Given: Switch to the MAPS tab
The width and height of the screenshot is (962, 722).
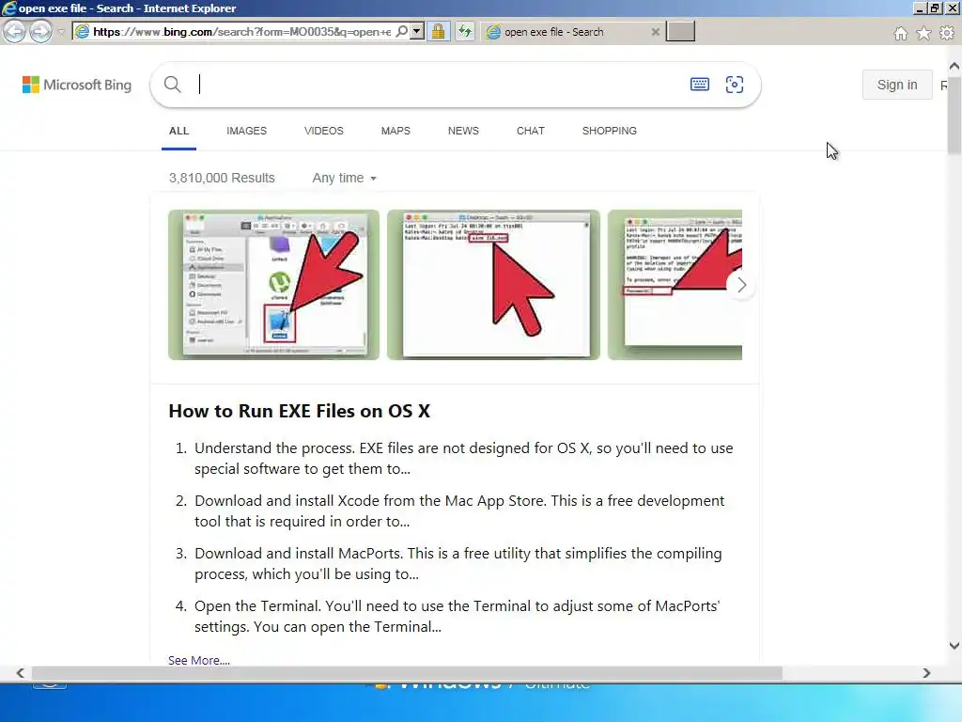Looking at the screenshot, I should click(x=396, y=131).
